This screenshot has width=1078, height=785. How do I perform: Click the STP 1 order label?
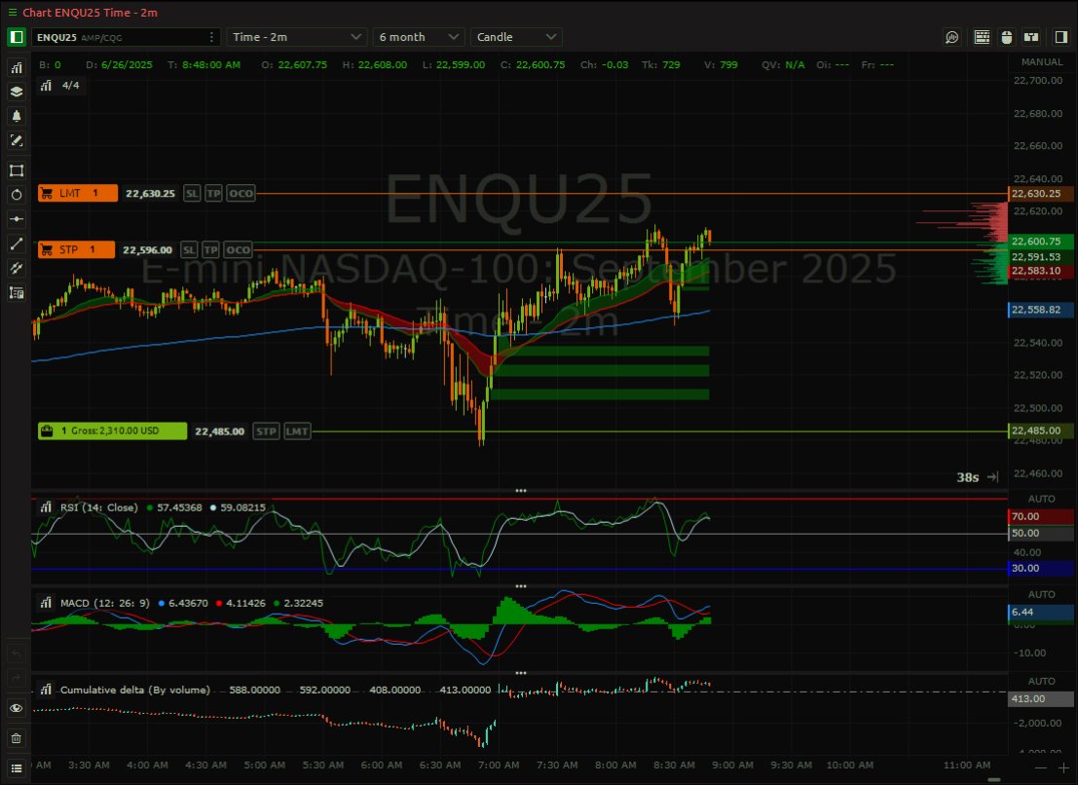coord(76,249)
